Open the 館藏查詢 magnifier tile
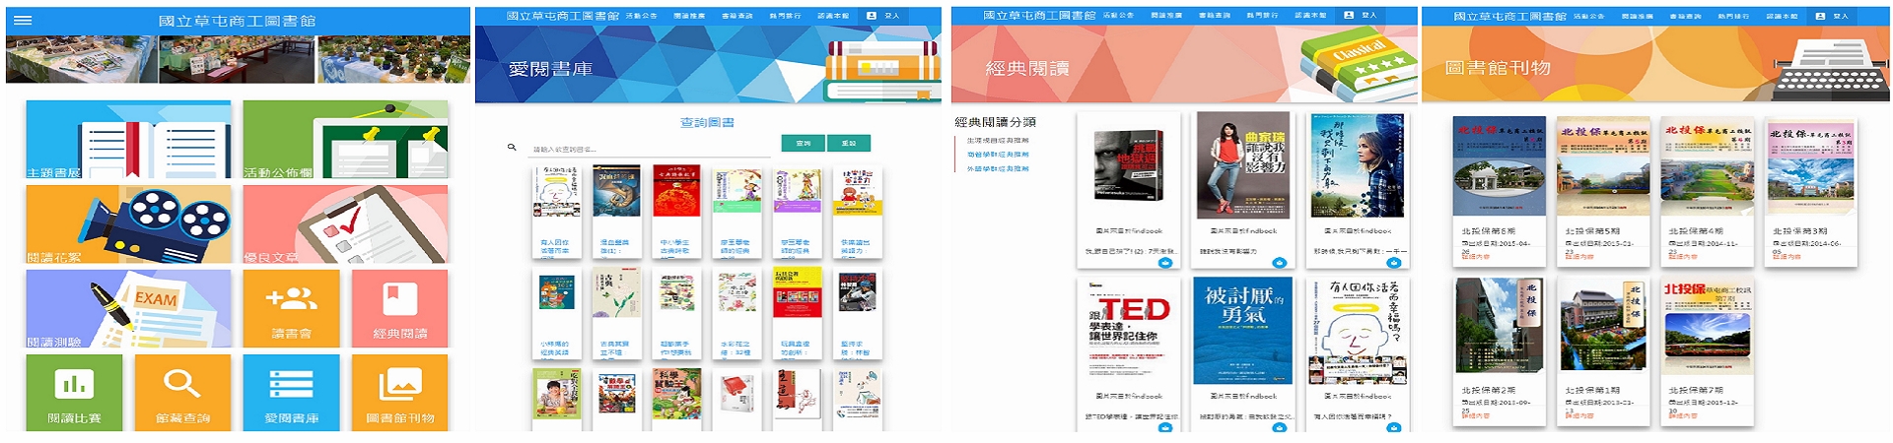The width and height of the screenshot is (1893, 443). tap(182, 392)
